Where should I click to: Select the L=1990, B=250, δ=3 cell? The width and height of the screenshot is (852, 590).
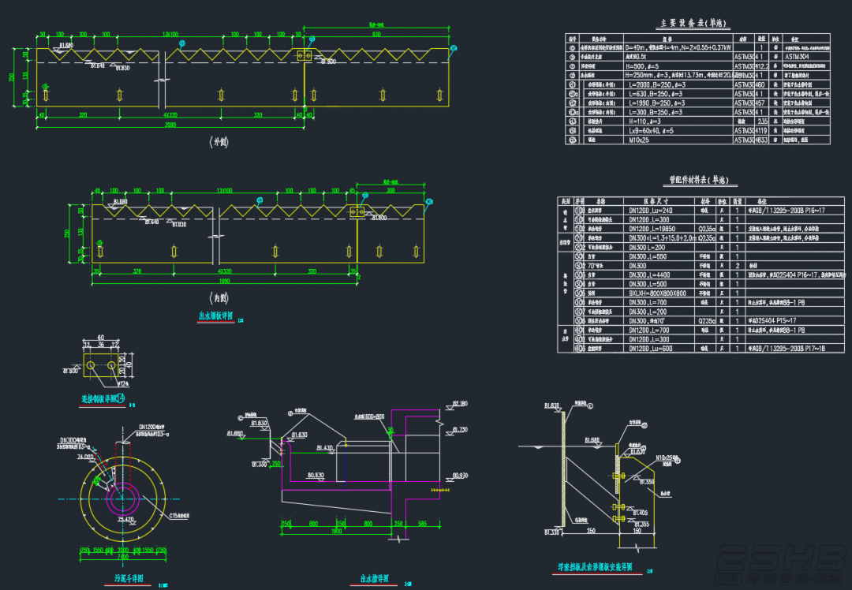click(657, 103)
